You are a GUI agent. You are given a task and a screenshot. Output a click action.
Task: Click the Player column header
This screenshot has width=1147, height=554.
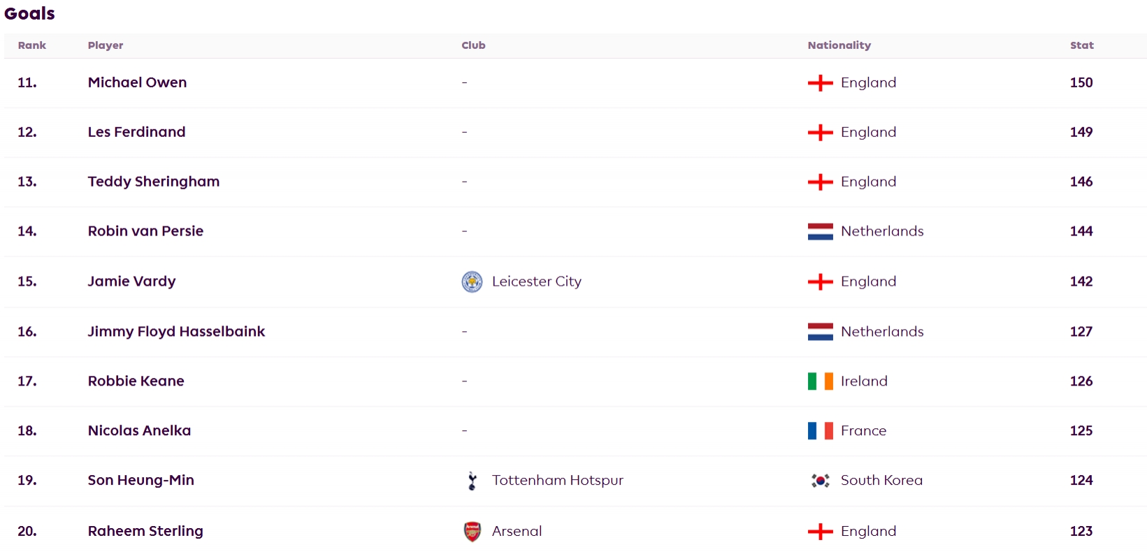click(x=106, y=45)
